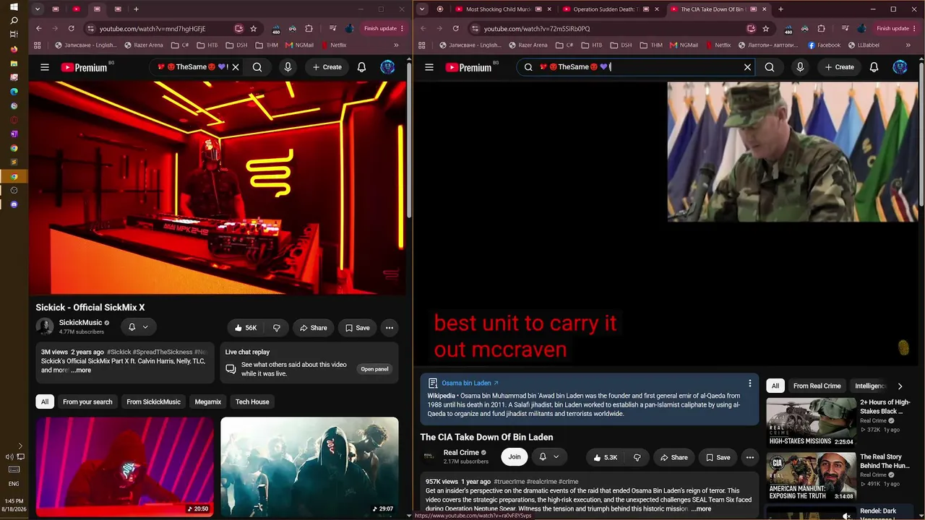Open tab search dropdown in right browser

[x=422, y=9]
